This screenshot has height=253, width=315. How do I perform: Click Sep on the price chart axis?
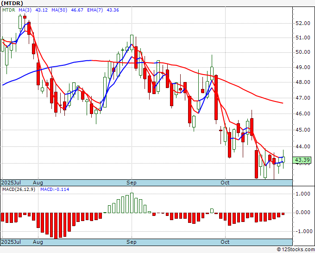coord(132,183)
